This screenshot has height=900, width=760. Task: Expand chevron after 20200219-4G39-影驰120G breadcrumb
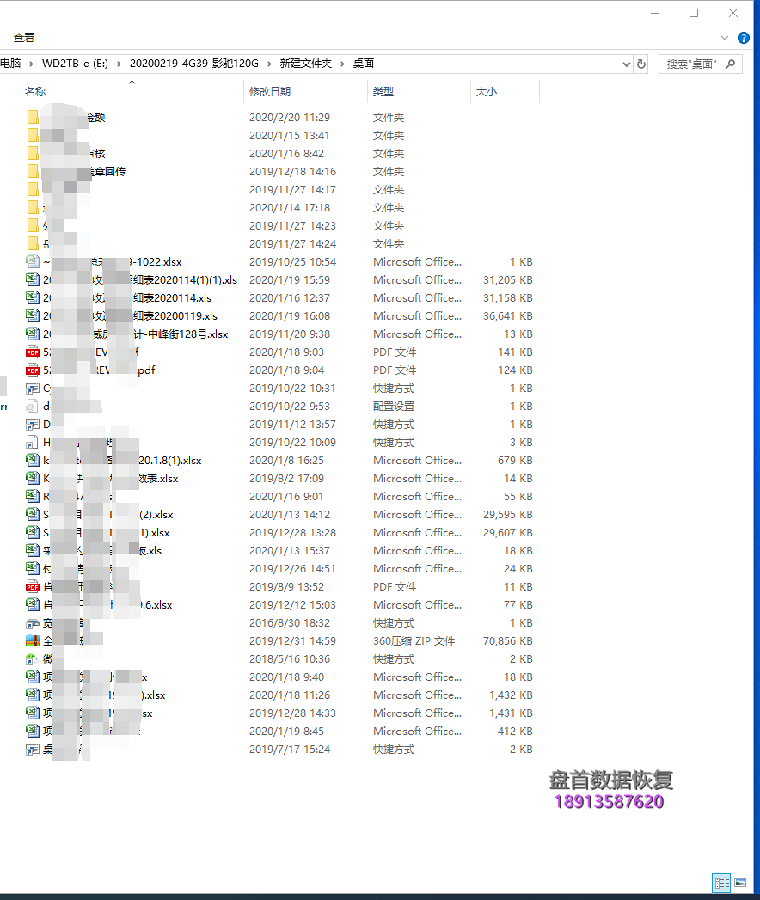[x=269, y=64]
